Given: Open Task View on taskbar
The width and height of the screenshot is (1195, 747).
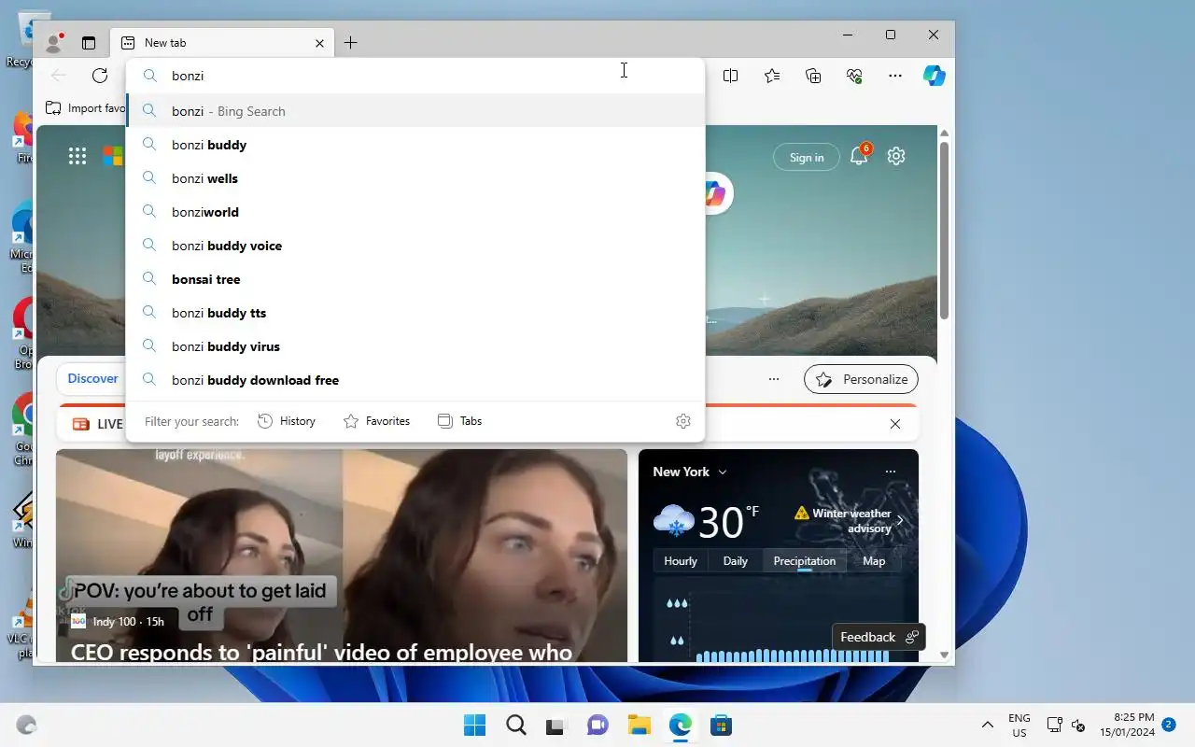Looking at the screenshot, I should click(556, 726).
